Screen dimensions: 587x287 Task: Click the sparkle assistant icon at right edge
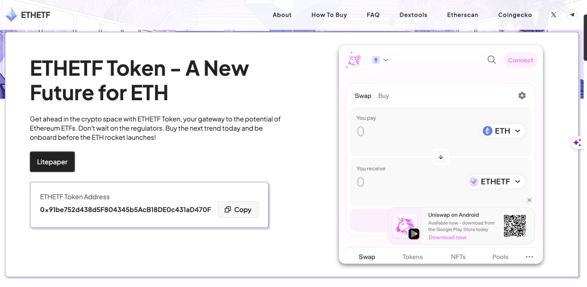pyautogui.click(x=578, y=143)
